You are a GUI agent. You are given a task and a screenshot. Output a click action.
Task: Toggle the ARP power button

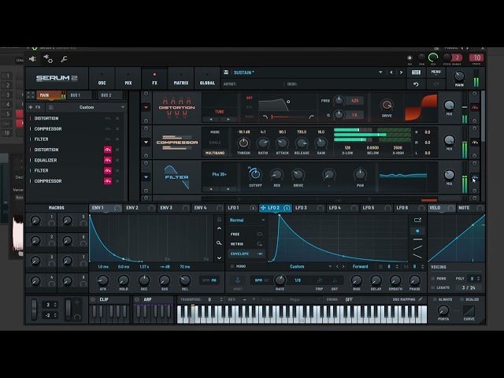pos(136,299)
